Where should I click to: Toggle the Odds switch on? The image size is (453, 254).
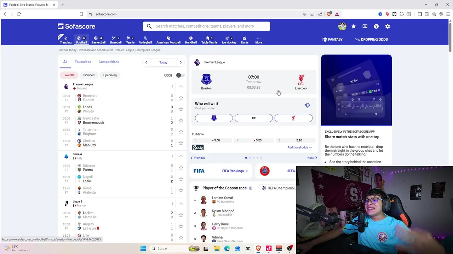pos(180,75)
